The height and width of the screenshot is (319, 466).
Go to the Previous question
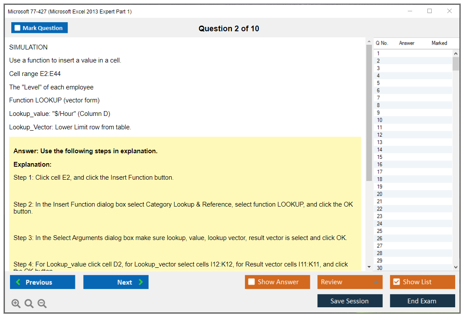[x=42, y=282]
